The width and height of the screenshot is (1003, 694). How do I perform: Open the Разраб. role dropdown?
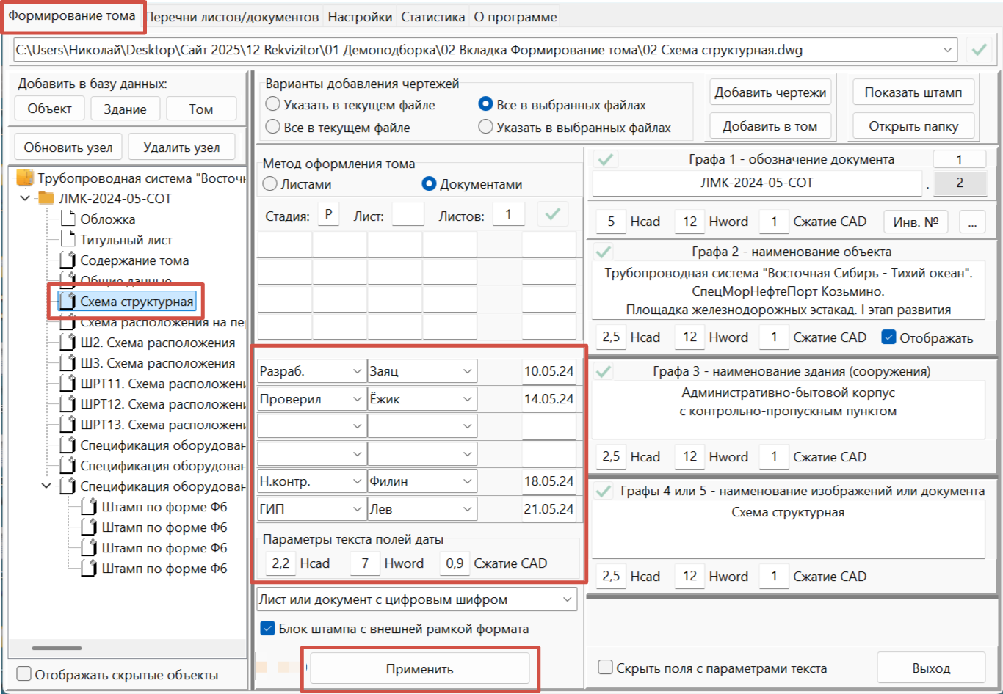[357, 371]
